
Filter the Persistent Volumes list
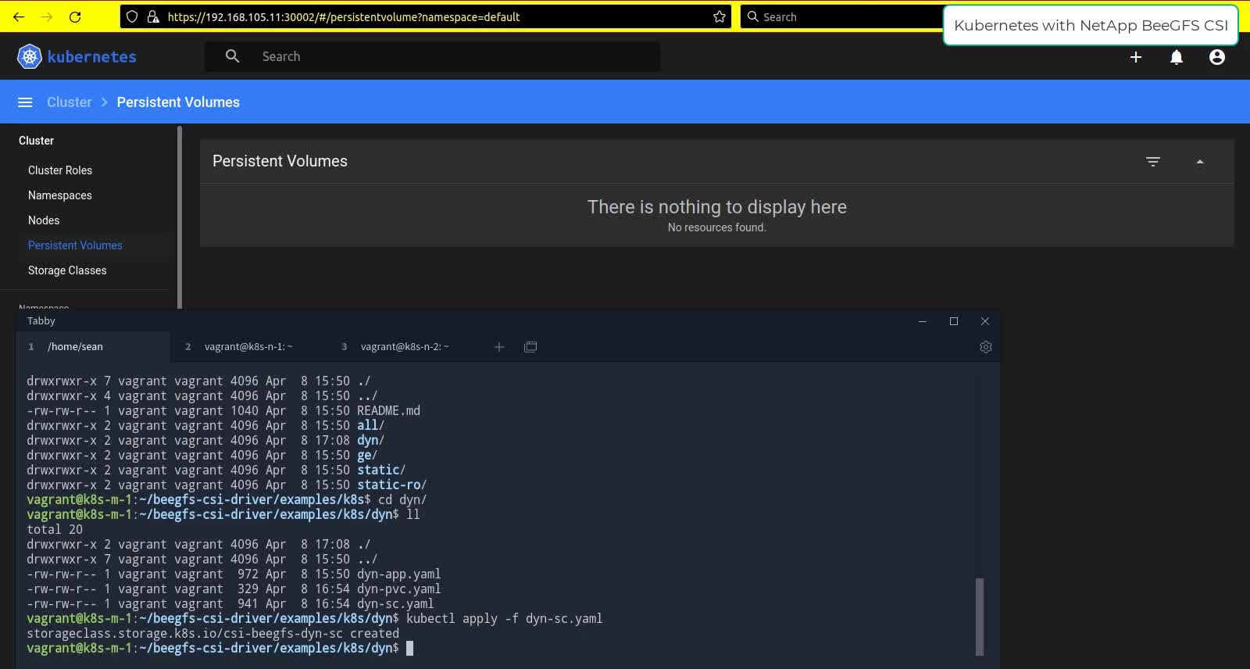click(x=1153, y=162)
